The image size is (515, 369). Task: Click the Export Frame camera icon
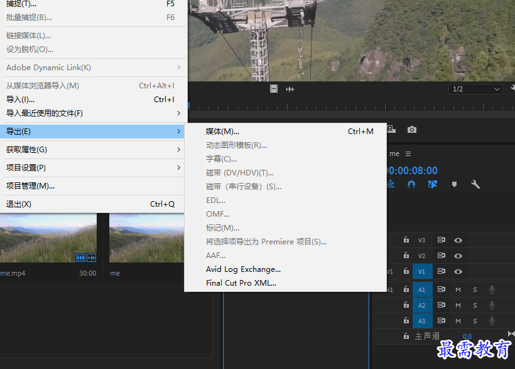click(412, 130)
